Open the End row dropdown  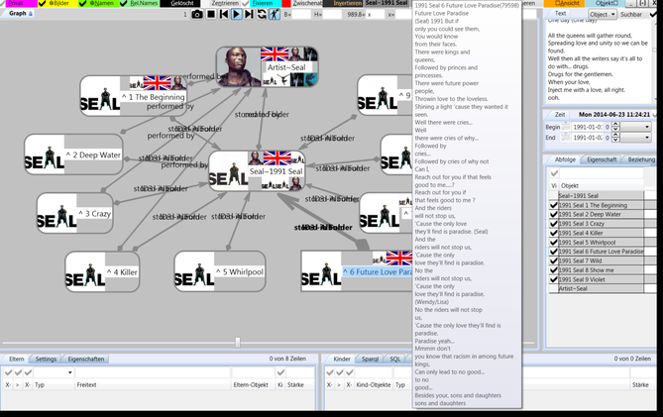635,138
